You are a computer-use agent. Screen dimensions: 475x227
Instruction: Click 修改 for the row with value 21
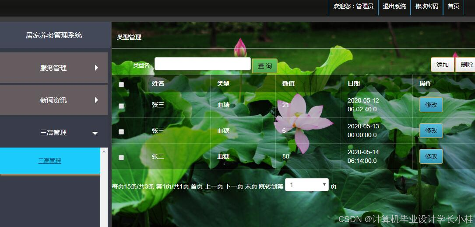[x=431, y=105]
